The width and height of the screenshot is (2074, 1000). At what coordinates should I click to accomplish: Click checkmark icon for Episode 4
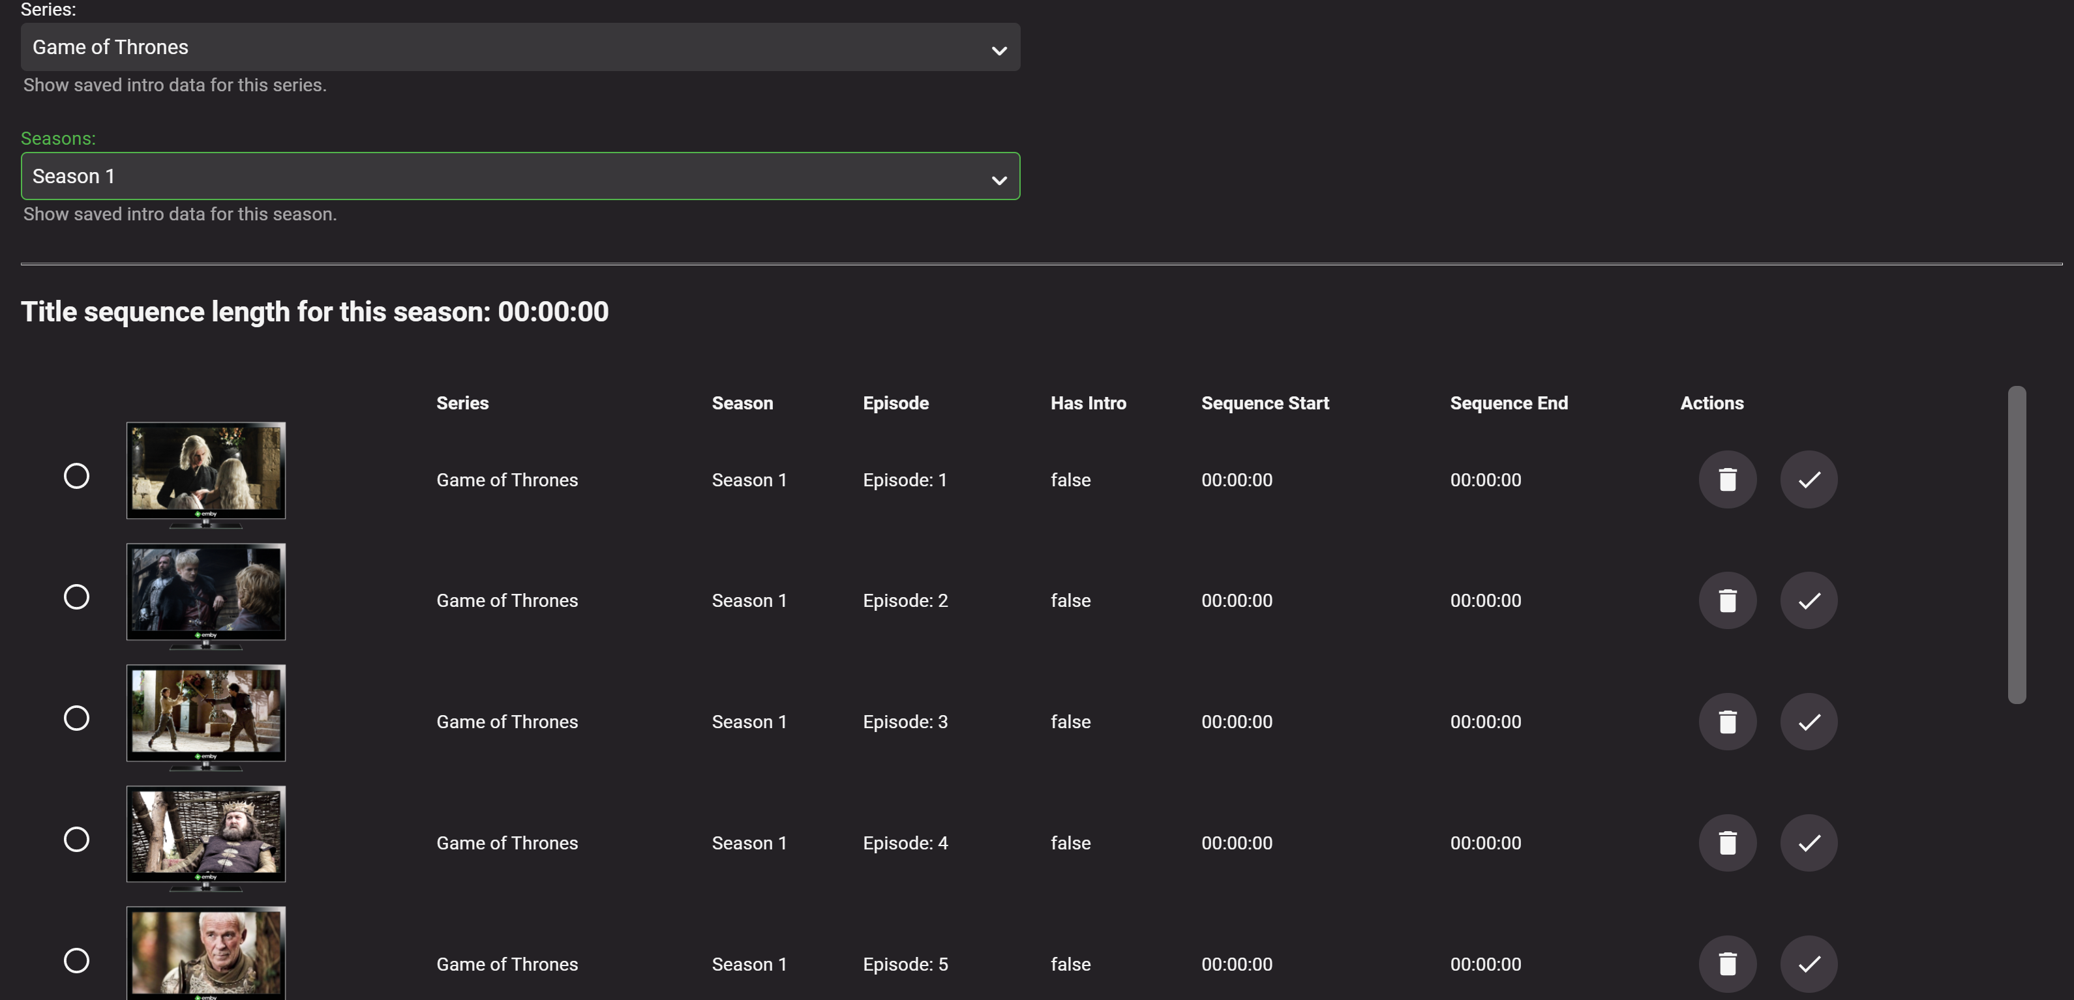pos(1809,842)
